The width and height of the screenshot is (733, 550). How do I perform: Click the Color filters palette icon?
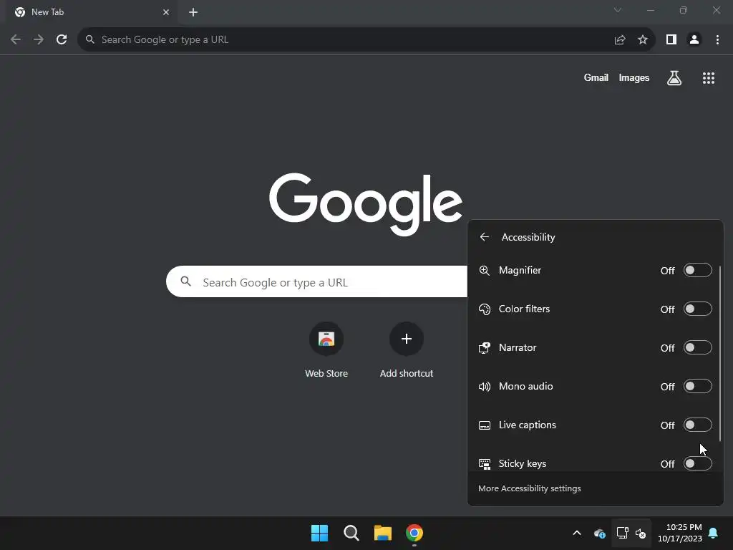coord(485,309)
